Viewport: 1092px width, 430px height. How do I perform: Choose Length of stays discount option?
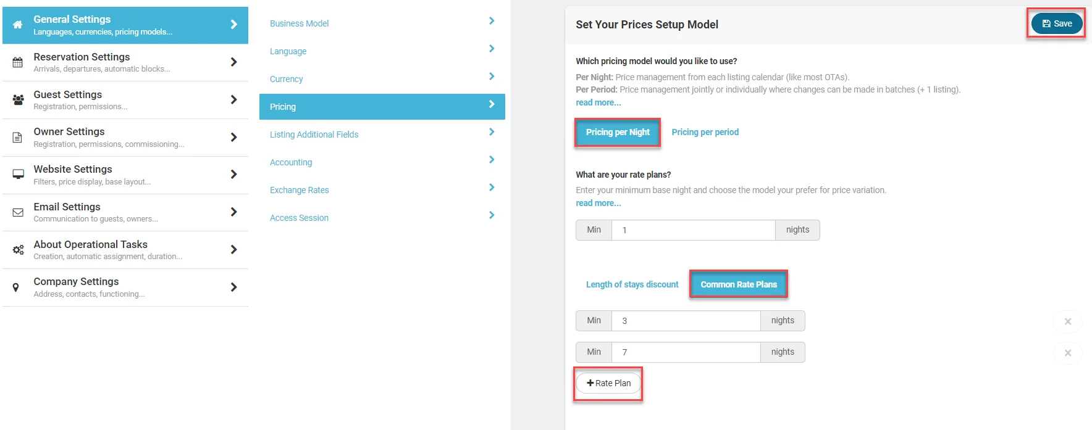632,285
